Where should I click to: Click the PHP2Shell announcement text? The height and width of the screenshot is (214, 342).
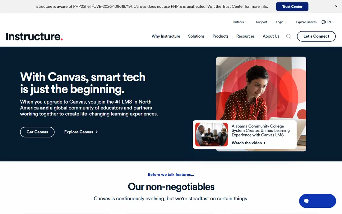pyautogui.click(x=151, y=7)
